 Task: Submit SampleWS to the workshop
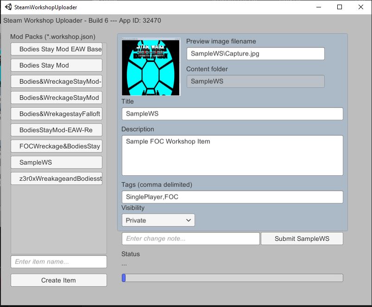[302, 239]
